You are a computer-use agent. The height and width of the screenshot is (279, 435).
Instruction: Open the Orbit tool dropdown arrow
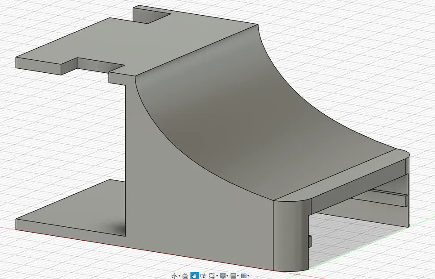(x=179, y=276)
